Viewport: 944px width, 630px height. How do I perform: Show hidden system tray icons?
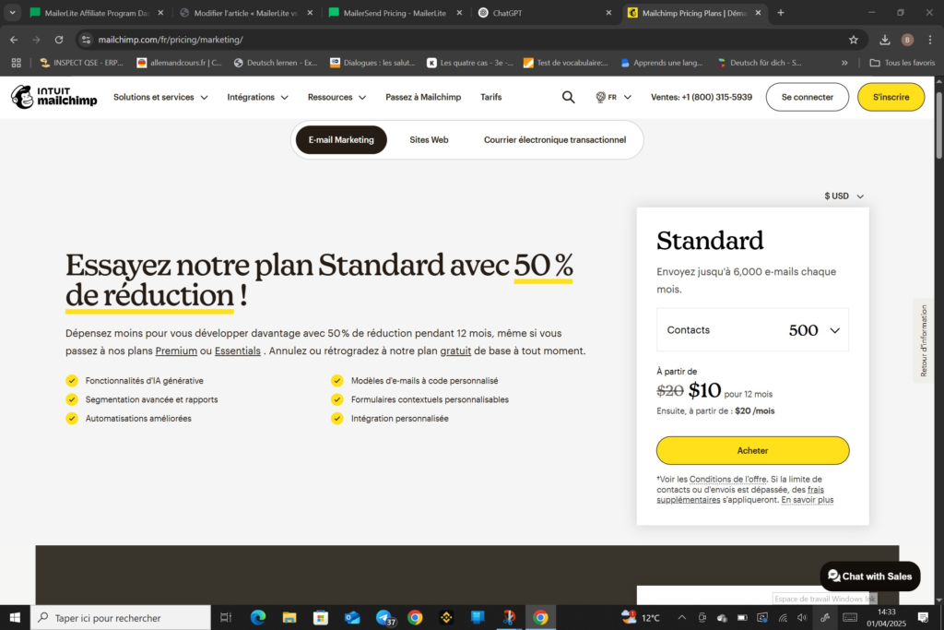[681, 617]
